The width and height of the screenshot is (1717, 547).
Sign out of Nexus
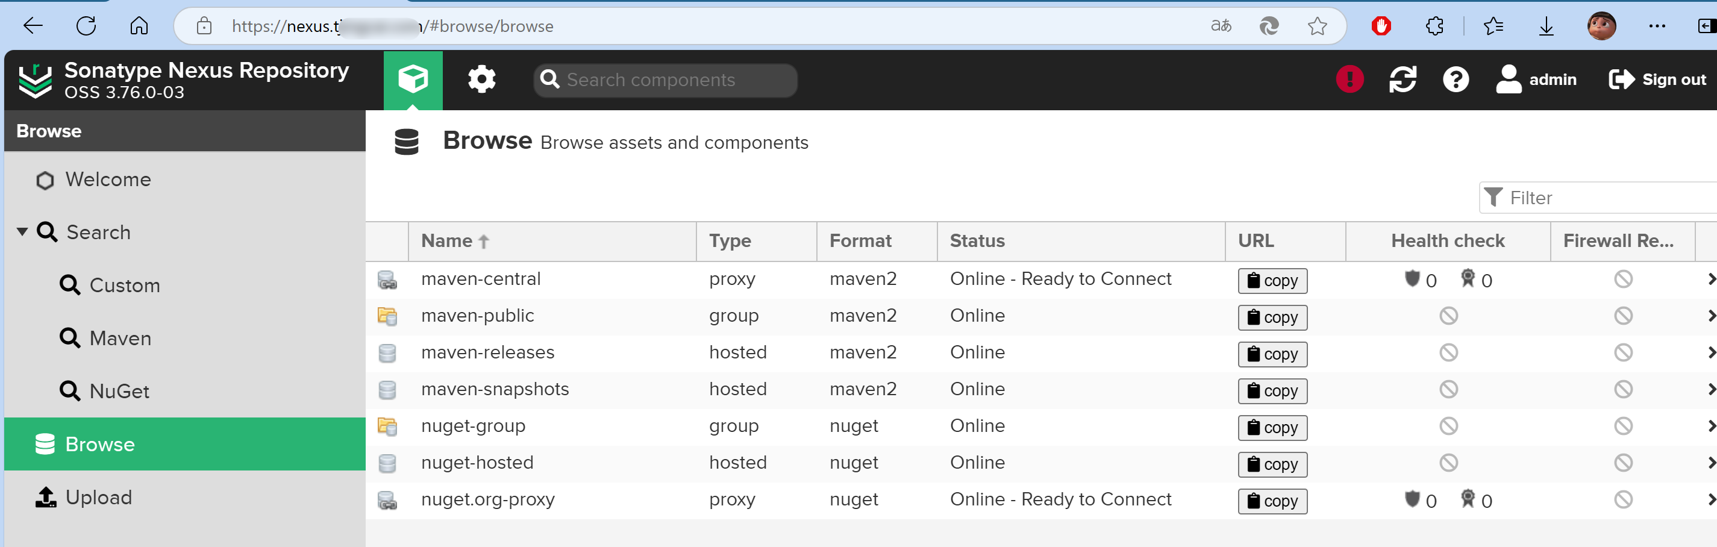[1657, 80]
